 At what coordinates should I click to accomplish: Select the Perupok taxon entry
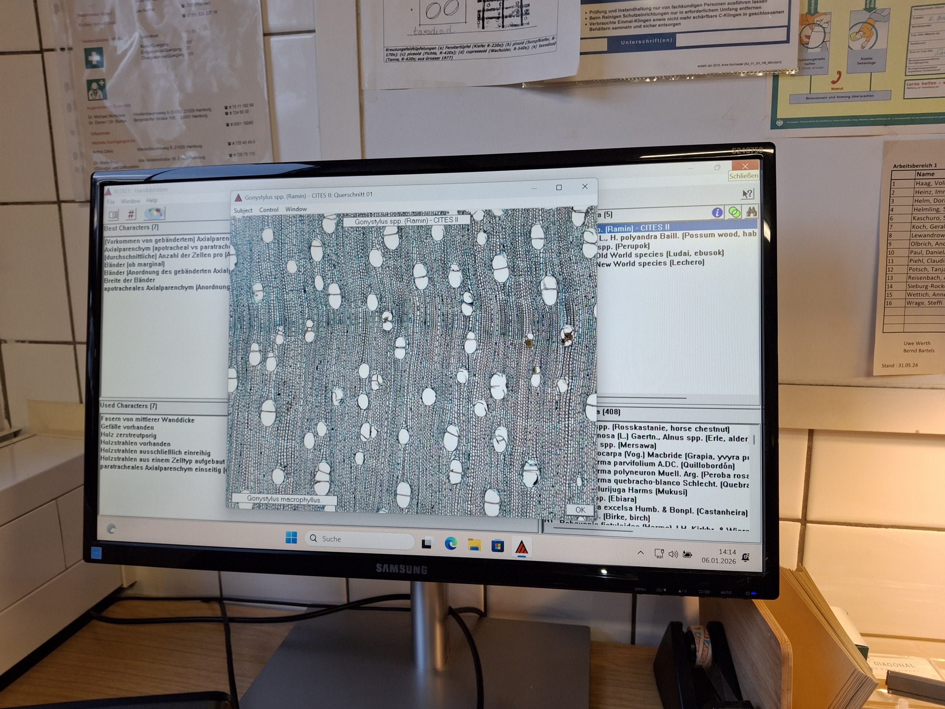[x=624, y=246]
